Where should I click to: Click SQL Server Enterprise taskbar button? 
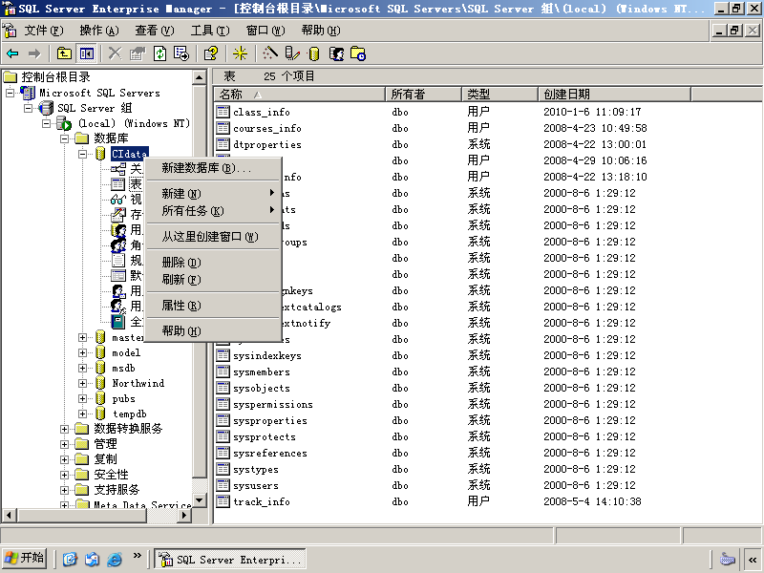click(x=230, y=559)
